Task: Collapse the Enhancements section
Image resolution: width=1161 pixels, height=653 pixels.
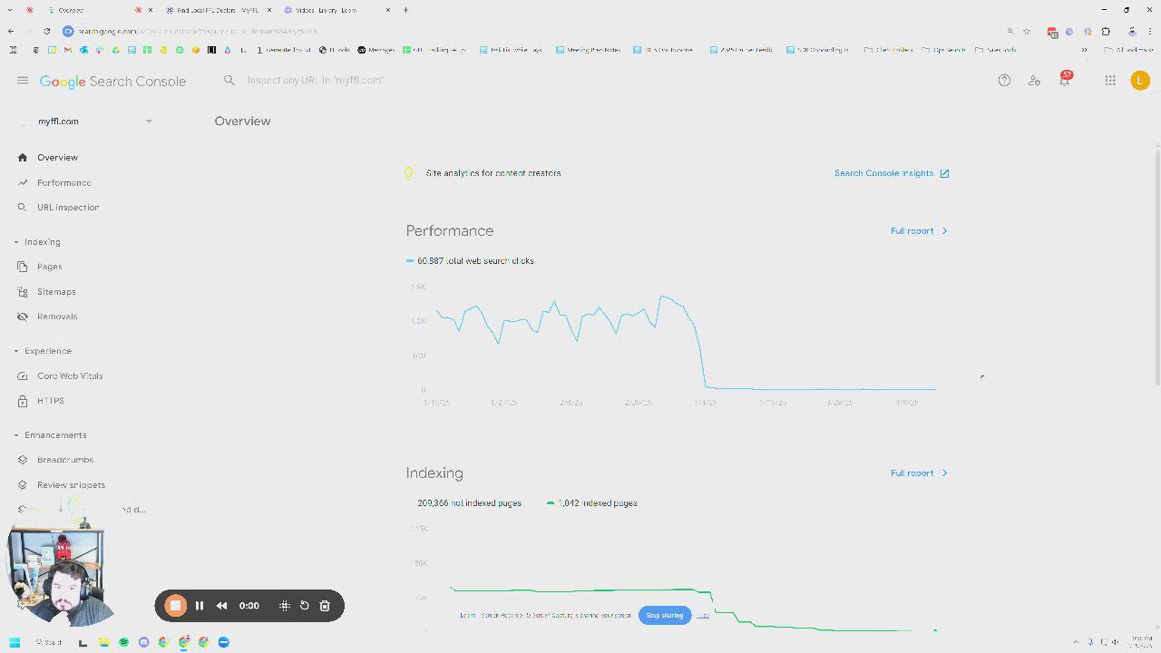Action: (16, 435)
